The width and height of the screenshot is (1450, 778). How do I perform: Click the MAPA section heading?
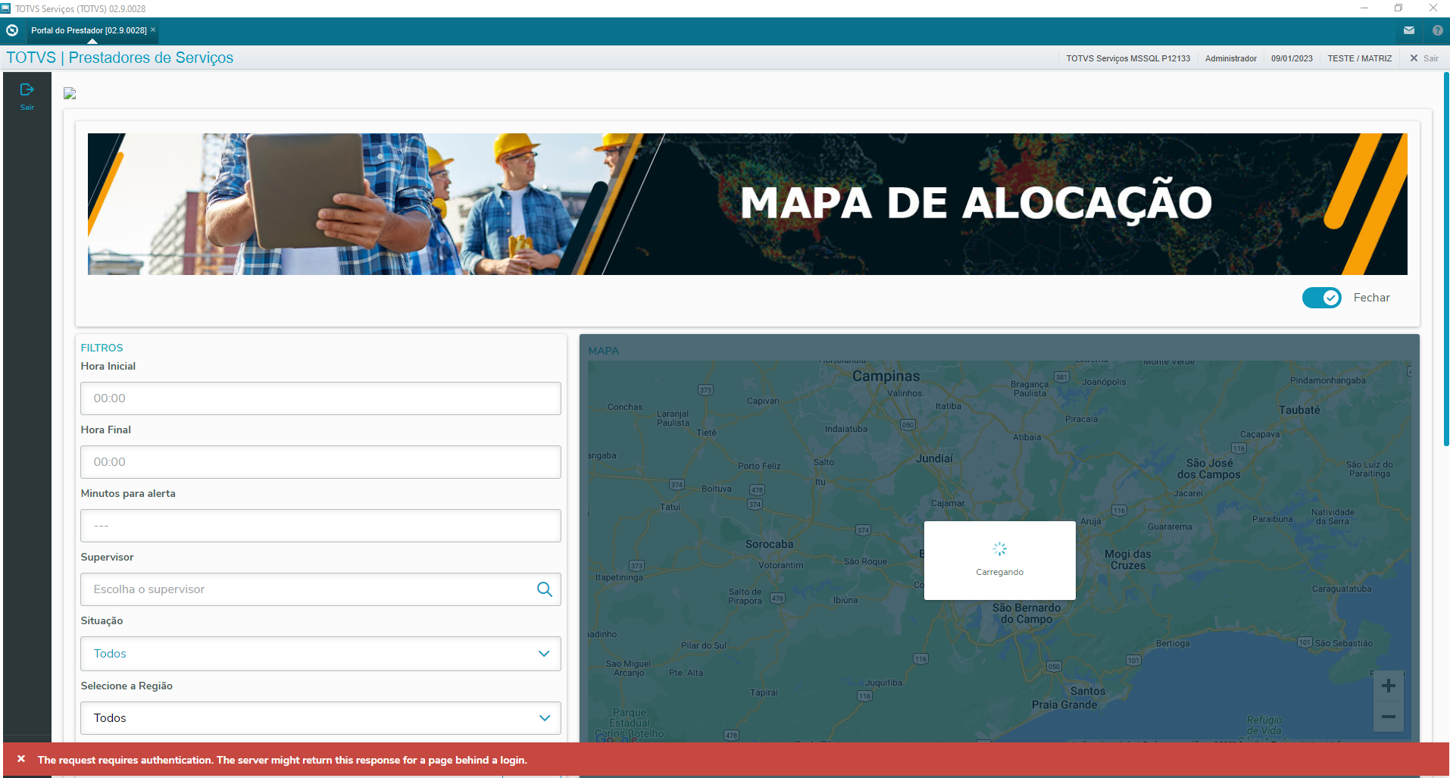click(x=603, y=351)
